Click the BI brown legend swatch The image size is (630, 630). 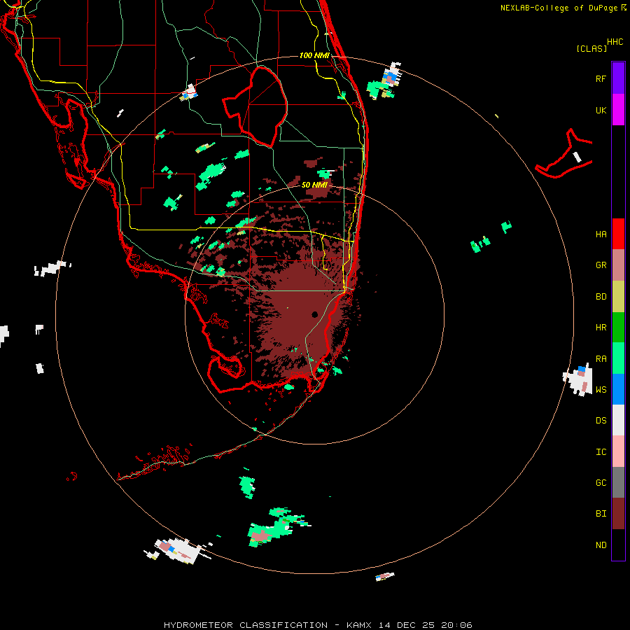click(618, 514)
